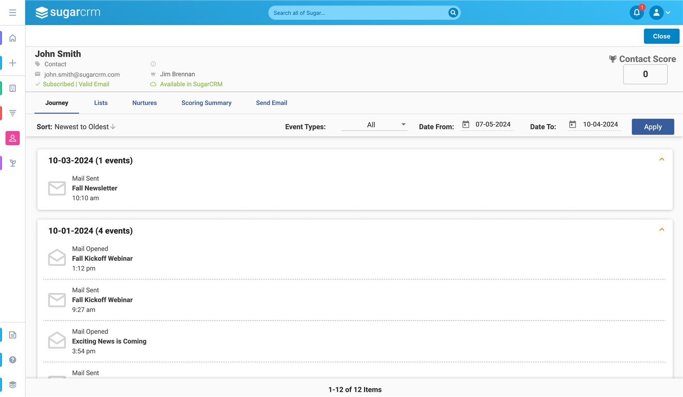Open the Accounts building icon in sidebar
The height and width of the screenshot is (397, 683).
(x=13, y=88)
